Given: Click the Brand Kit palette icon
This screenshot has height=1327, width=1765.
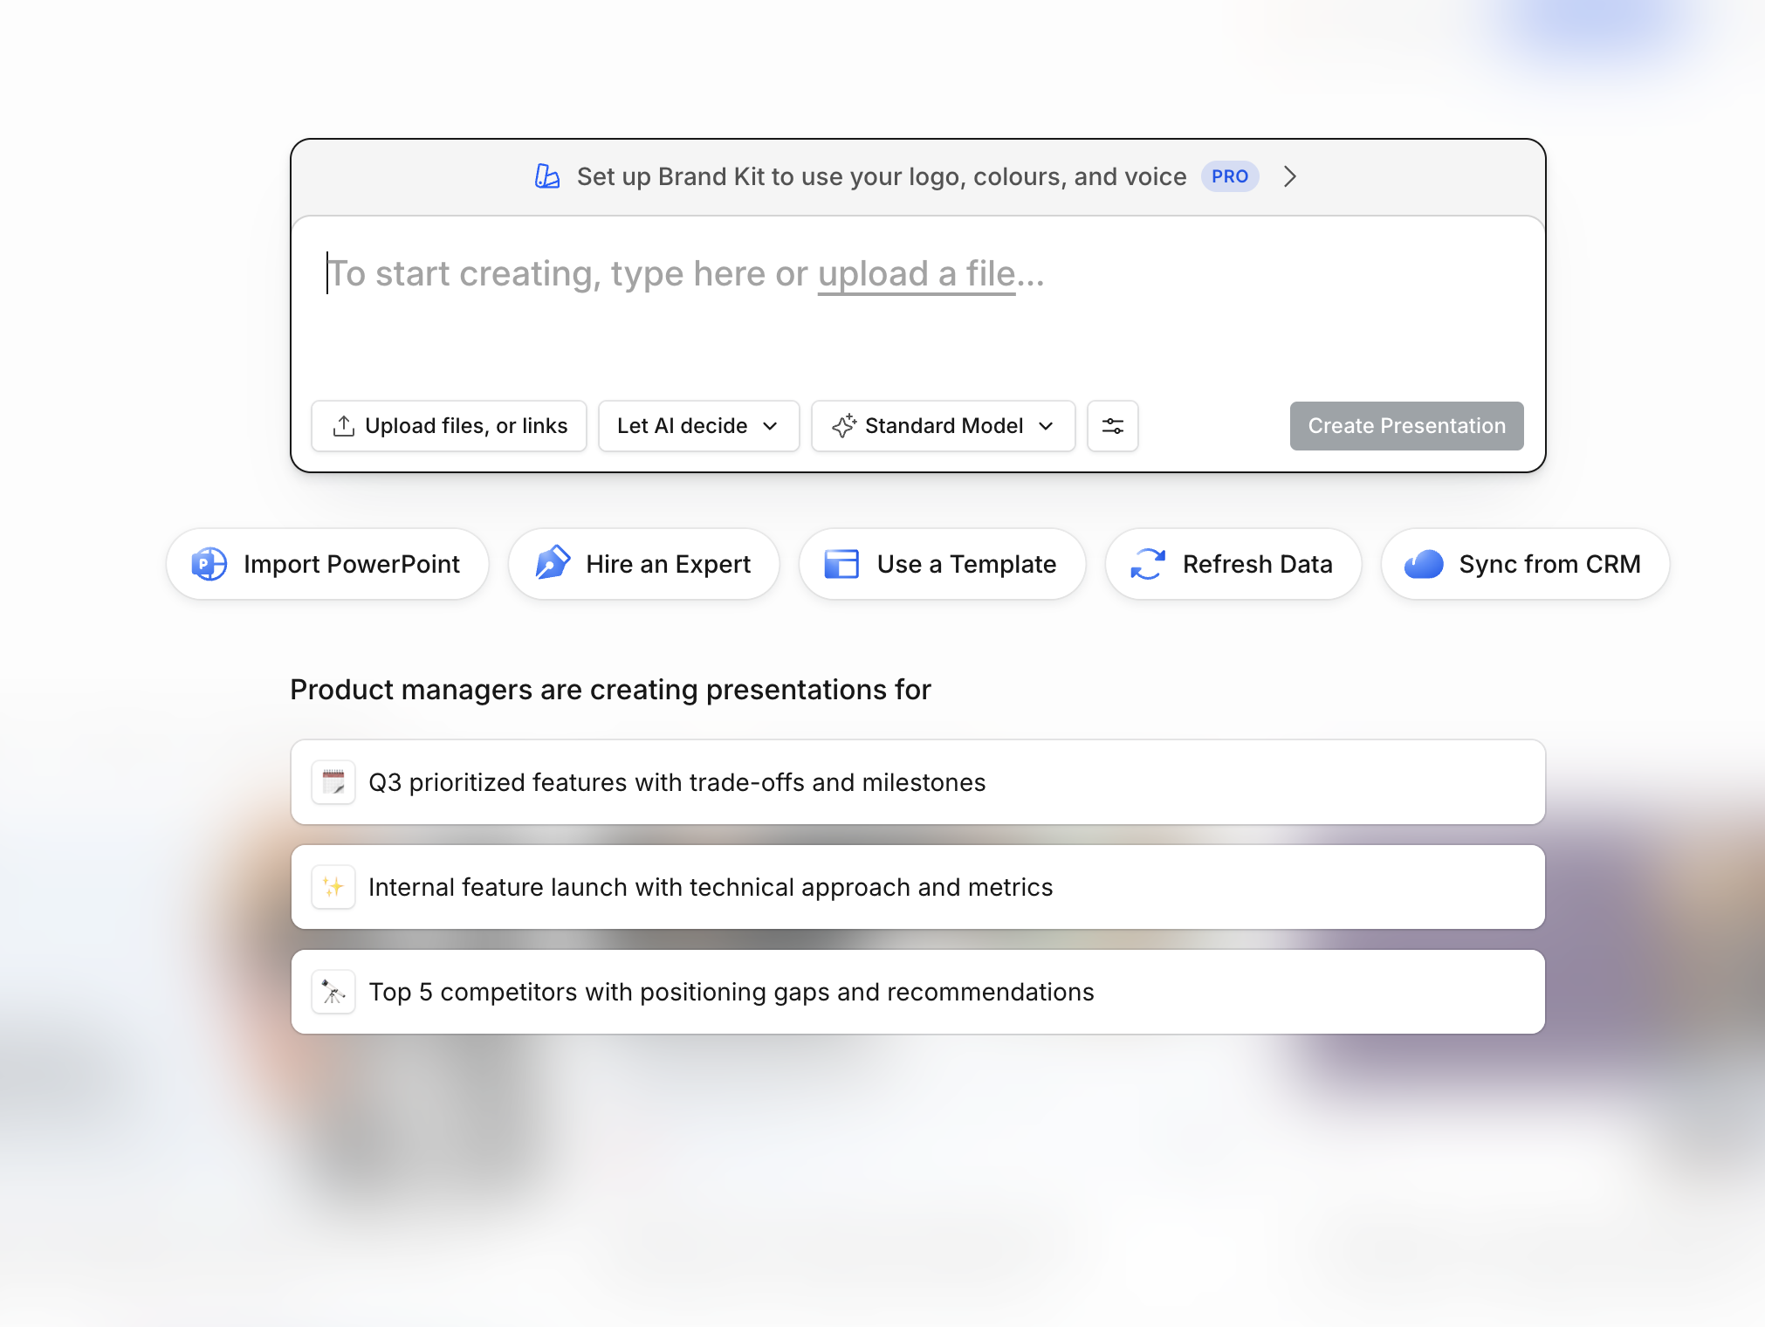Looking at the screenshot, I should tap(547, 176).
